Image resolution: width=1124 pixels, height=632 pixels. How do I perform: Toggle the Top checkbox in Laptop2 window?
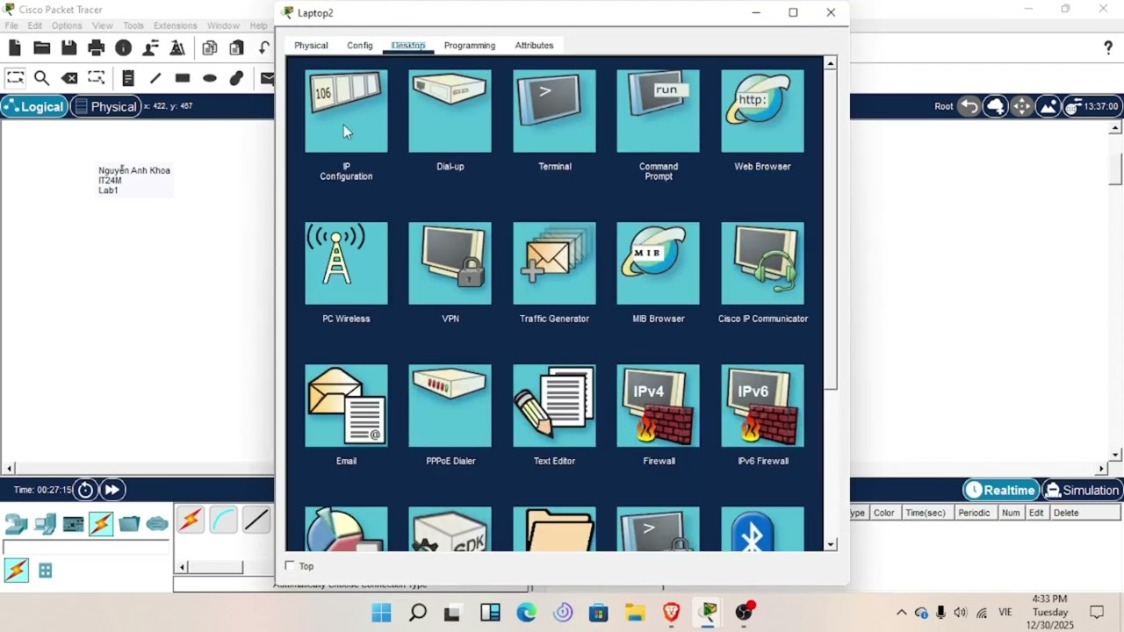point(290,566)
